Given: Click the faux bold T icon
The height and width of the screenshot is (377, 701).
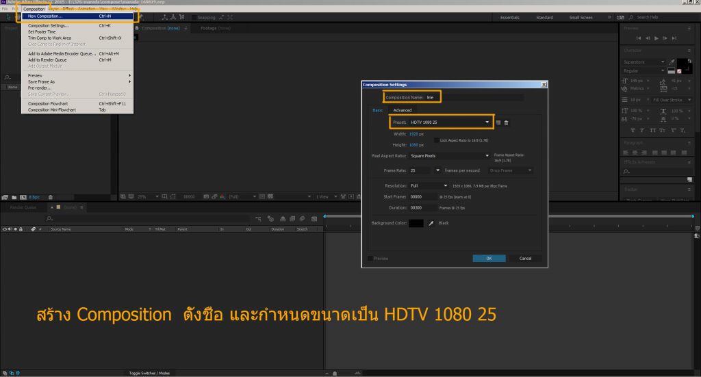Looking at the screenshot, I should point(633,130).
